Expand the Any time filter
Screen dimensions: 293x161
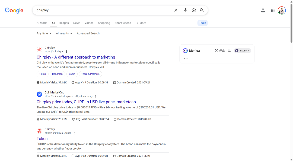[44, 33]
